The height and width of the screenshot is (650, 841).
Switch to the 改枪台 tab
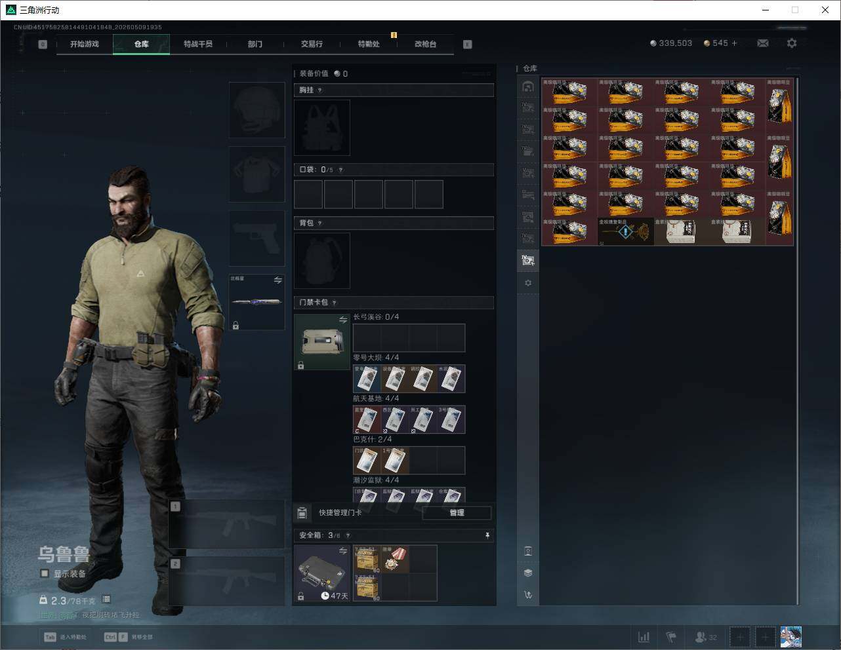pos(425,44)
